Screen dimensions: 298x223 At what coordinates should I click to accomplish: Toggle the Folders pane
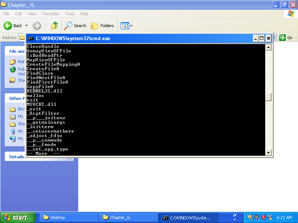point(102,26)
